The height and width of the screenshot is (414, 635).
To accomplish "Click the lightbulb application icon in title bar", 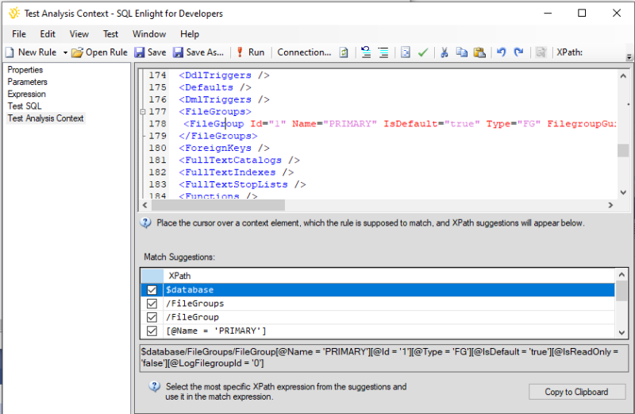I will [14, 13].
